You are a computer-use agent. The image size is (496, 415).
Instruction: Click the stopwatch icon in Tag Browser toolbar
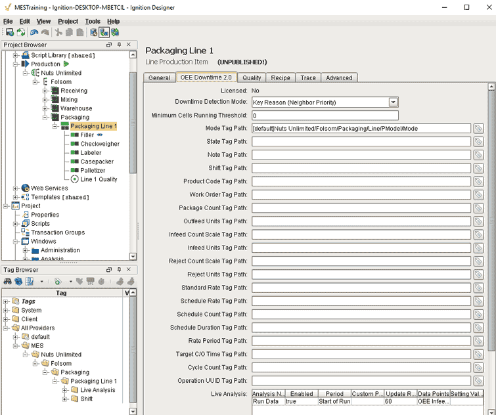click(x=101, y=281)
